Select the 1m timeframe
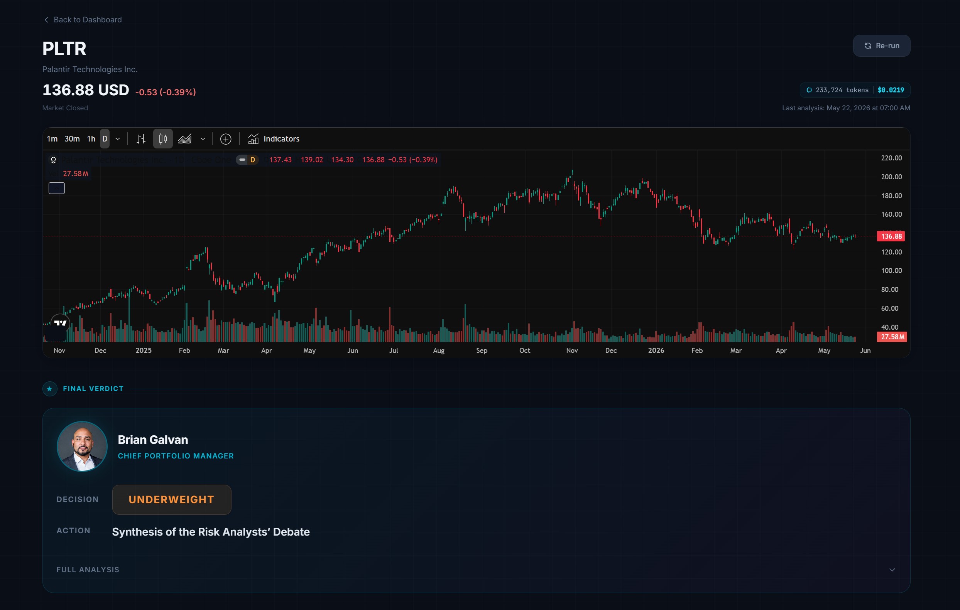Image resolution: width=960 pixels, height=610 pixels. click(52, 139)
